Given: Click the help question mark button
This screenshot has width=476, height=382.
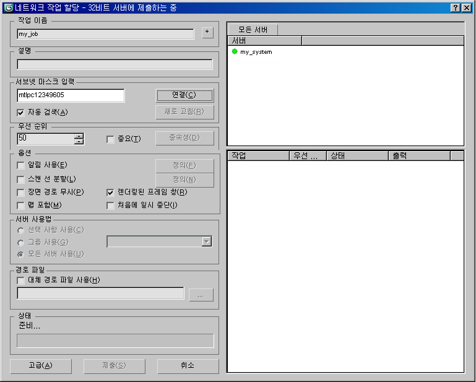Looking at the screenshot, I should [455, 8].
